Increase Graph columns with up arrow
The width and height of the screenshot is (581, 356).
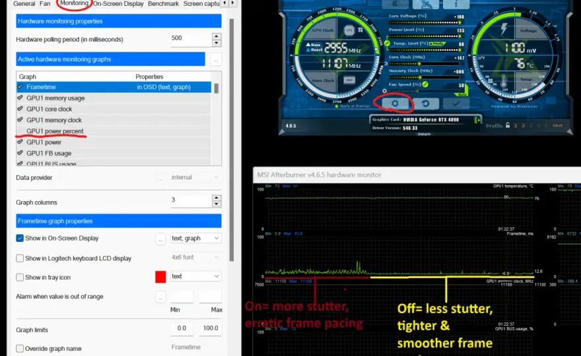[x=217, y=198]
